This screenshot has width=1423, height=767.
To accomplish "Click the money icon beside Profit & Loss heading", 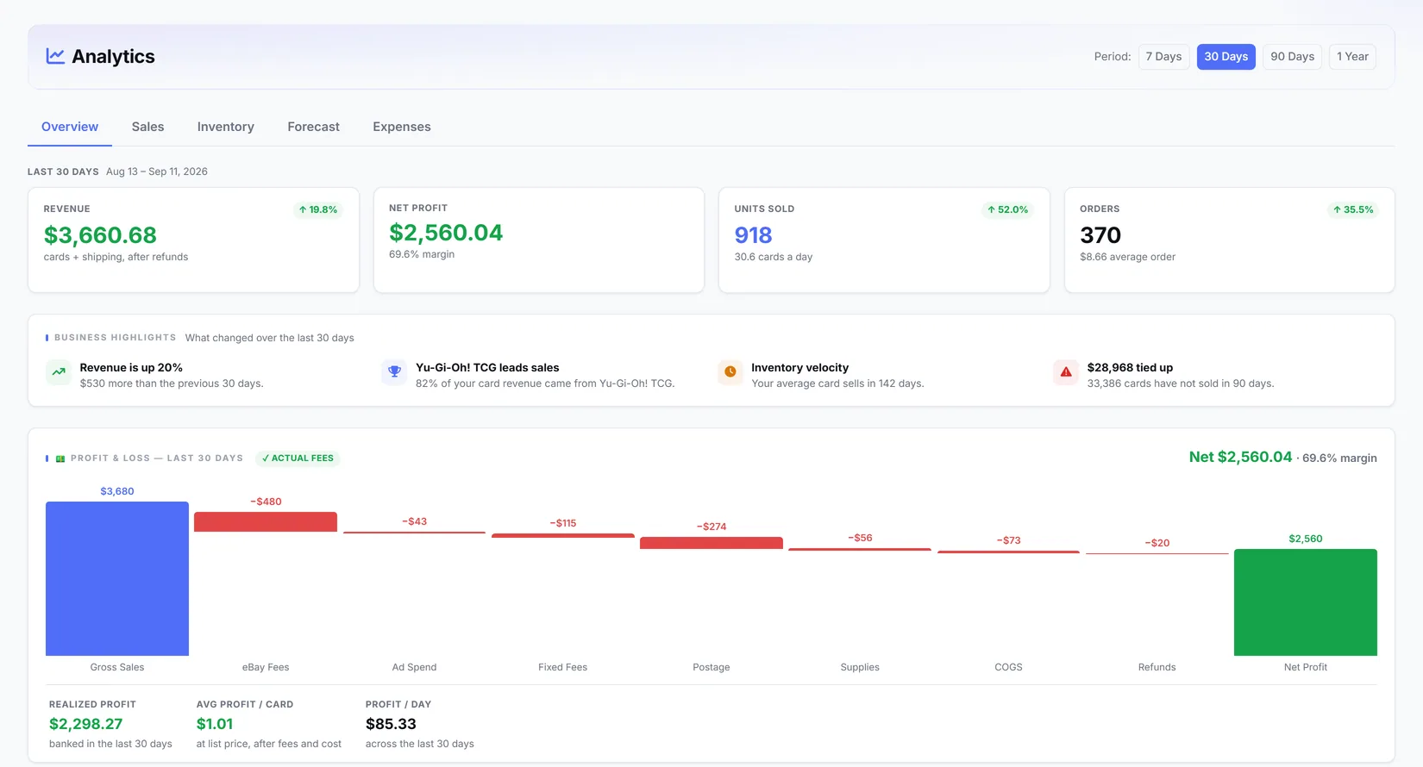I will click(60, 458).
